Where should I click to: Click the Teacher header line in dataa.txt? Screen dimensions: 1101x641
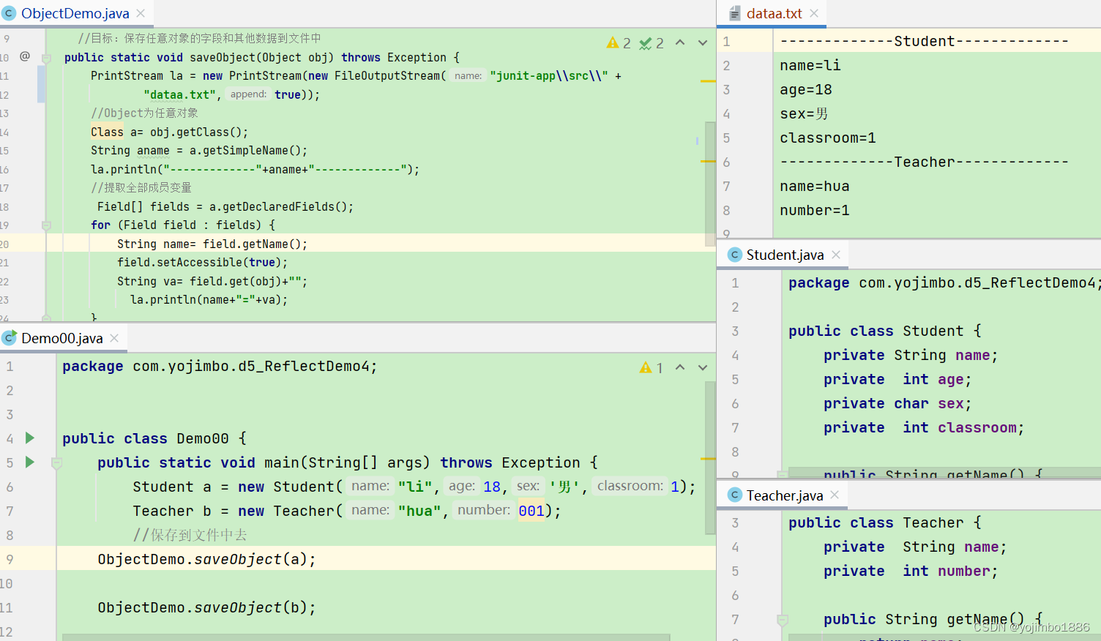click(925, 162)
